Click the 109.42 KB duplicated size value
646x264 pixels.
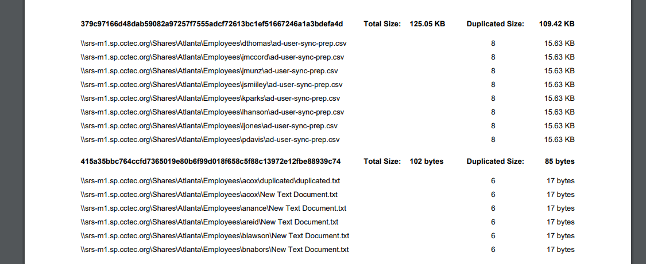coord(556,24)
